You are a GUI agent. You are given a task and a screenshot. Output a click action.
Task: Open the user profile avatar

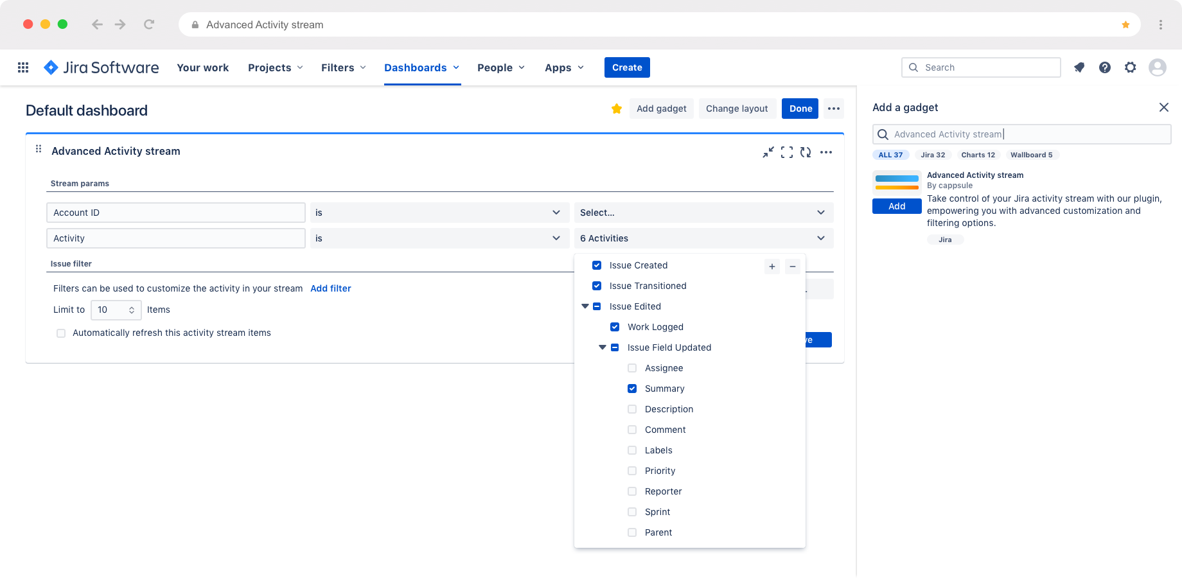[x=1158, y=67]
